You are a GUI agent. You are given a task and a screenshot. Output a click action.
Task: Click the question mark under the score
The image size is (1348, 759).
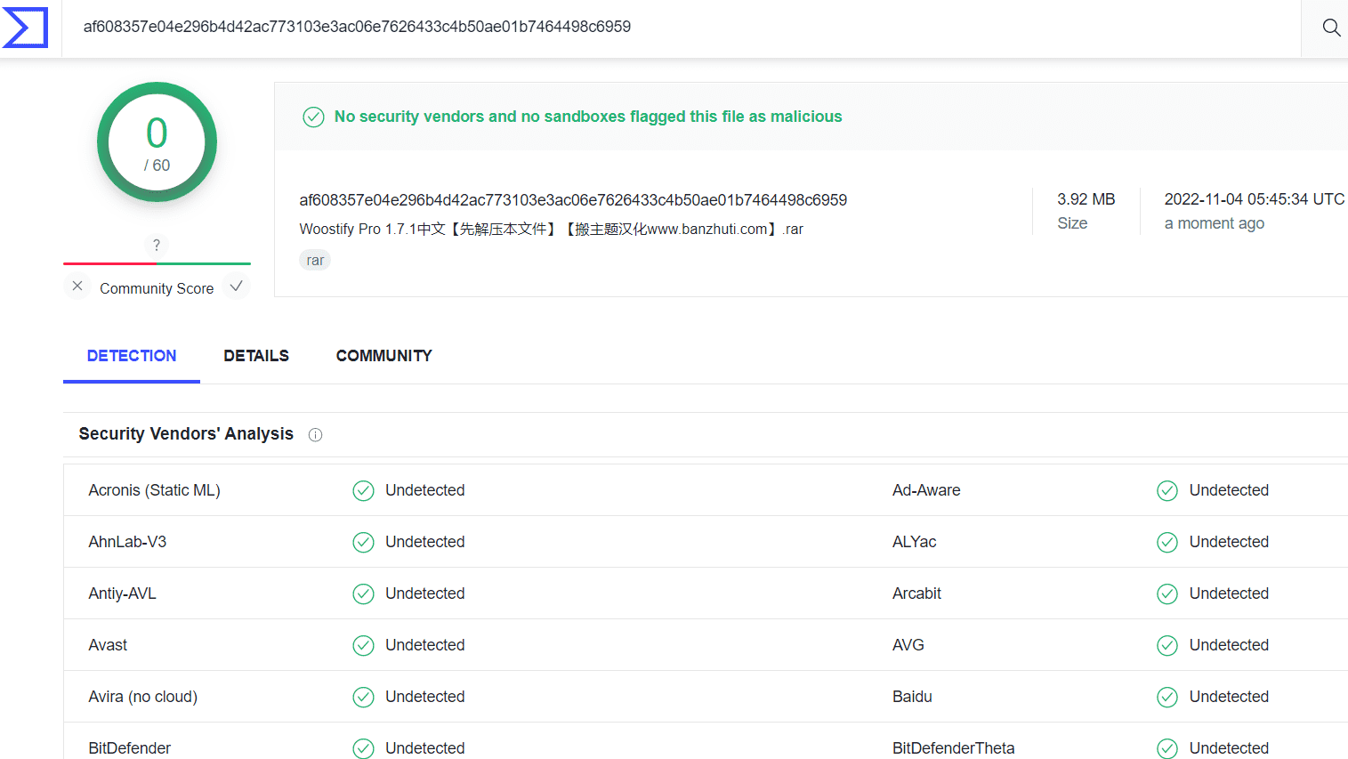coord(157,246)
